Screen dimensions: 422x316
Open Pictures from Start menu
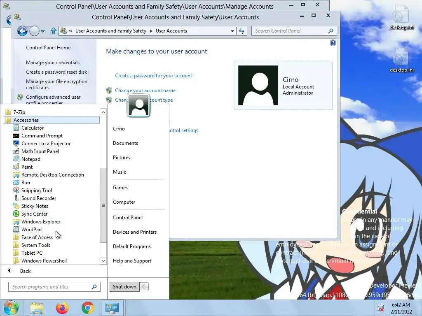click(122, 158)
